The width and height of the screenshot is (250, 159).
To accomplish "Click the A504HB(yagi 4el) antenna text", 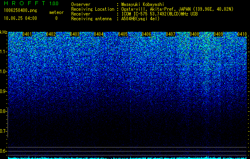I will 140,19.
